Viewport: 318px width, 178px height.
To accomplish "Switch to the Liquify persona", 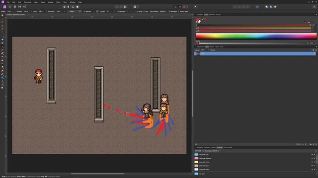I will (x=10, y=6).
